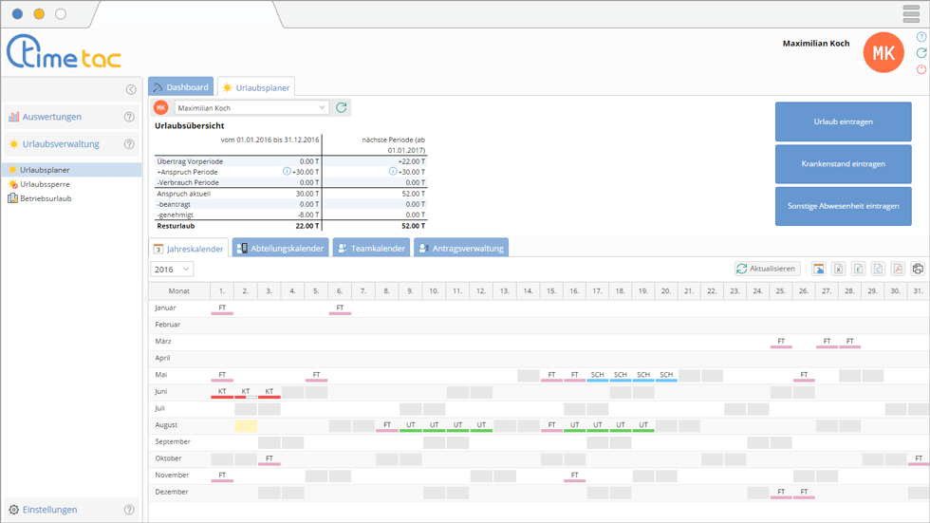
Task: Click the printer icon in calendar toolbar
Action: [x=918, y=269]
